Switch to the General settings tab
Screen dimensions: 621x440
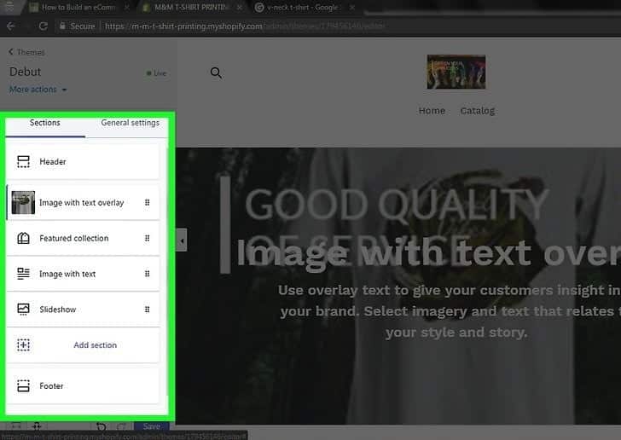click(130, 123)
